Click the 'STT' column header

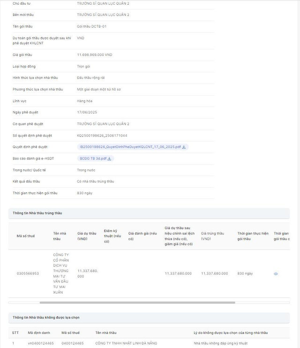coord(15,333)
